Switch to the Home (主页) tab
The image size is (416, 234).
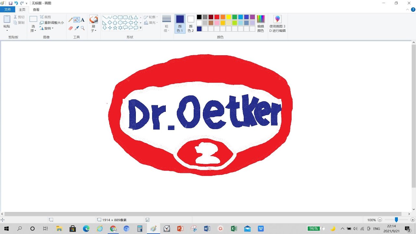(22, 10)
